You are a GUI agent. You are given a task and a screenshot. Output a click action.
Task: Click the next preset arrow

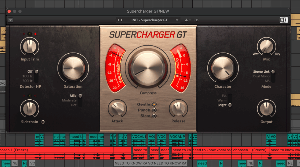(x=121, y=20)
